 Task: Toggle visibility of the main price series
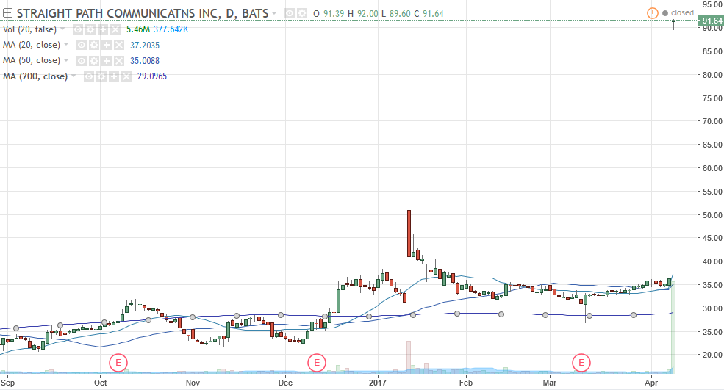[290, 13]
